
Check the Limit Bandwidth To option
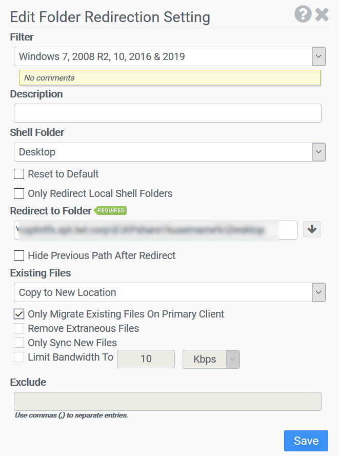pos(19,357)
